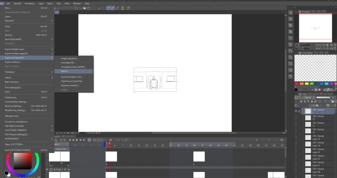Pick the red swatch in Color Mixing
The image size is (337, 178).
[x=297, y=84]
